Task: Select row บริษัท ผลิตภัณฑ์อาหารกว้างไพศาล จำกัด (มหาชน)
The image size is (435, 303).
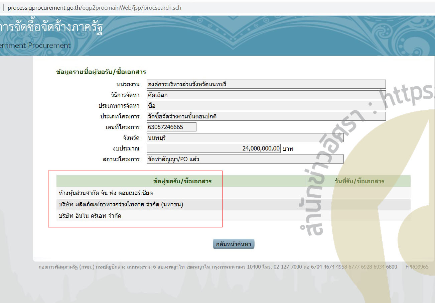Action: (121, 204)
